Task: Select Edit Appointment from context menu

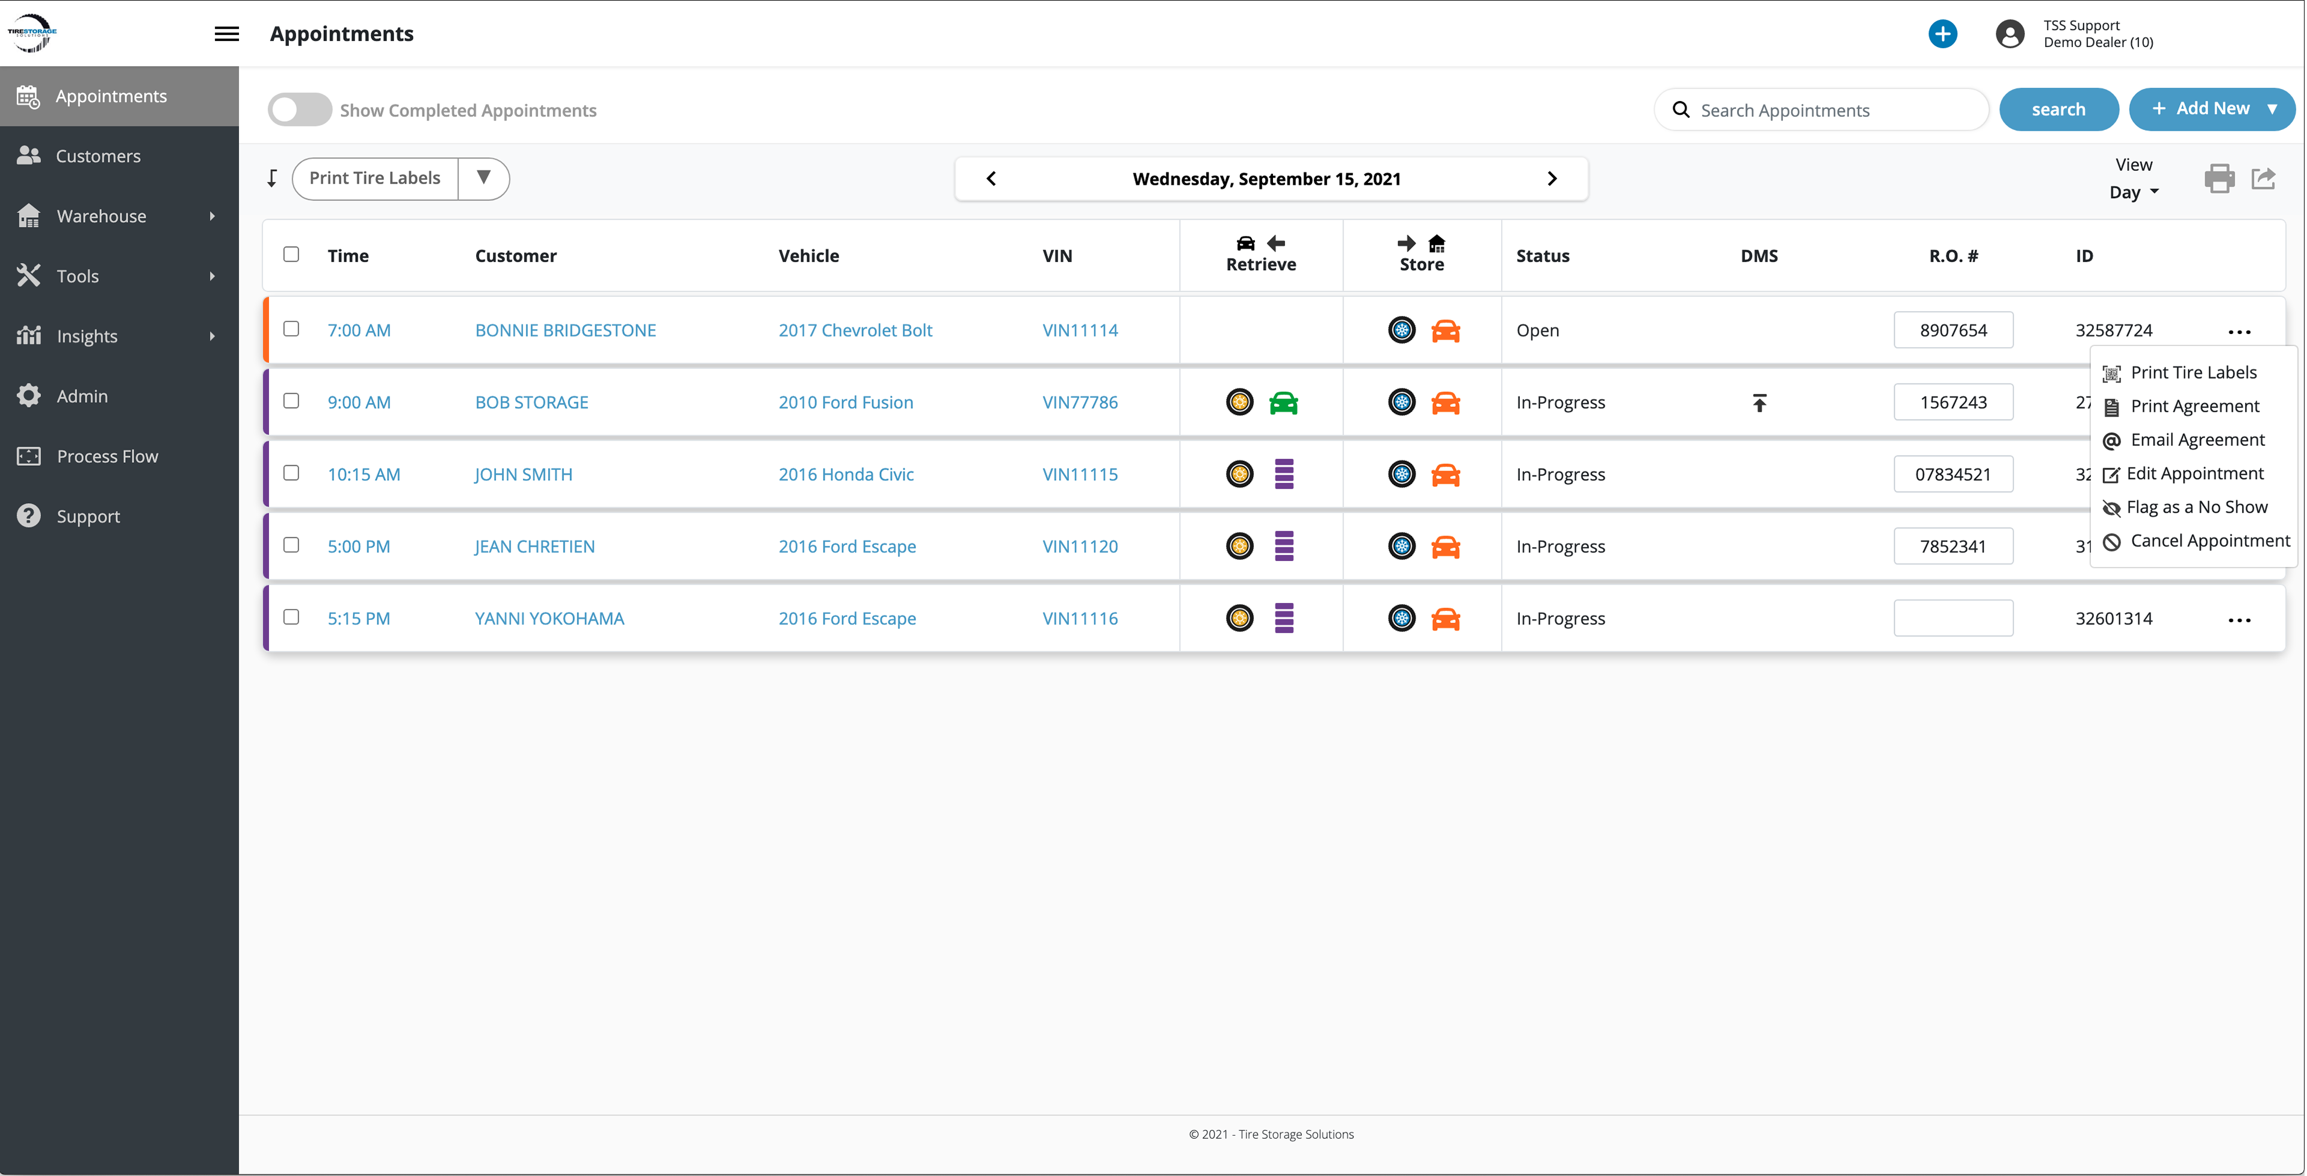Action: [2194, 474]
